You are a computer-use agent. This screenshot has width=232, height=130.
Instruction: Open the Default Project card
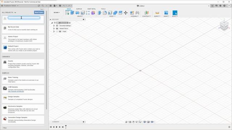point(23,48)
